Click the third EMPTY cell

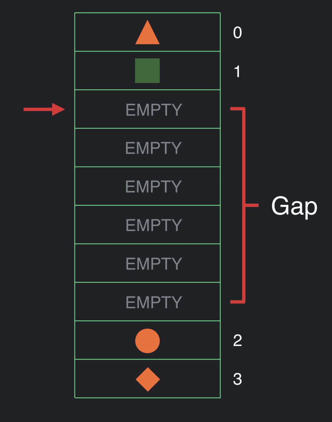147,186
